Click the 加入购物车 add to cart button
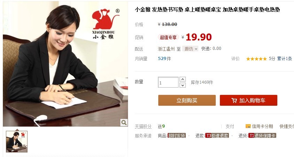 click(248, 100)
